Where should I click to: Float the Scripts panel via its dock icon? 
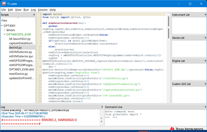pyautogui.click(x=34, y=15)
